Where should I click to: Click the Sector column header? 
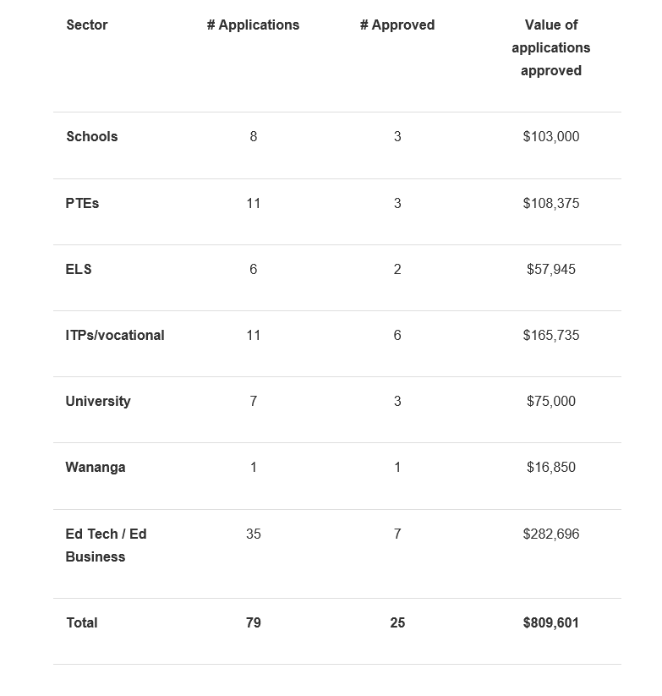[87, 25]
